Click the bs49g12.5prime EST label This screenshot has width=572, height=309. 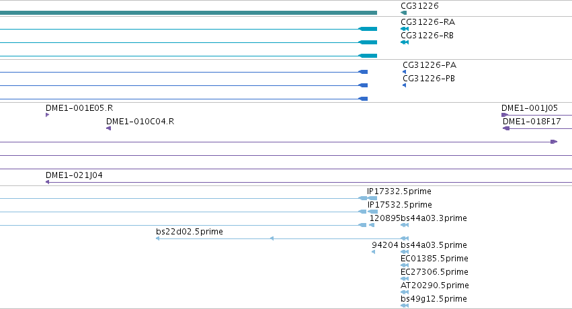tap(434, 299)
